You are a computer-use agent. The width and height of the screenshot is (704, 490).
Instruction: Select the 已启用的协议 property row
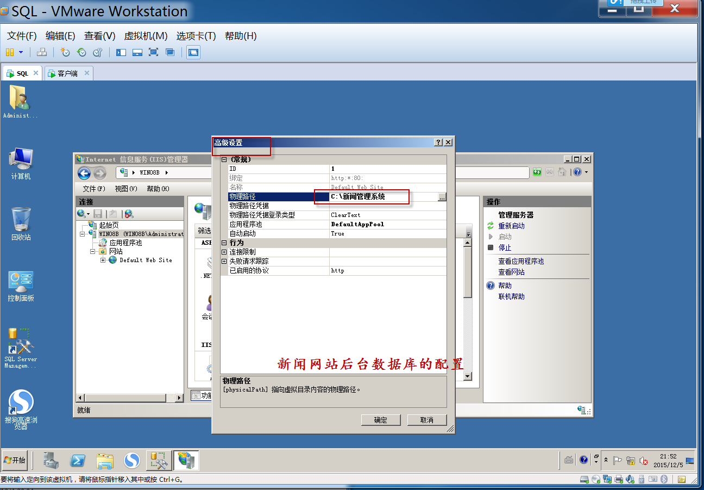point(337,270)
